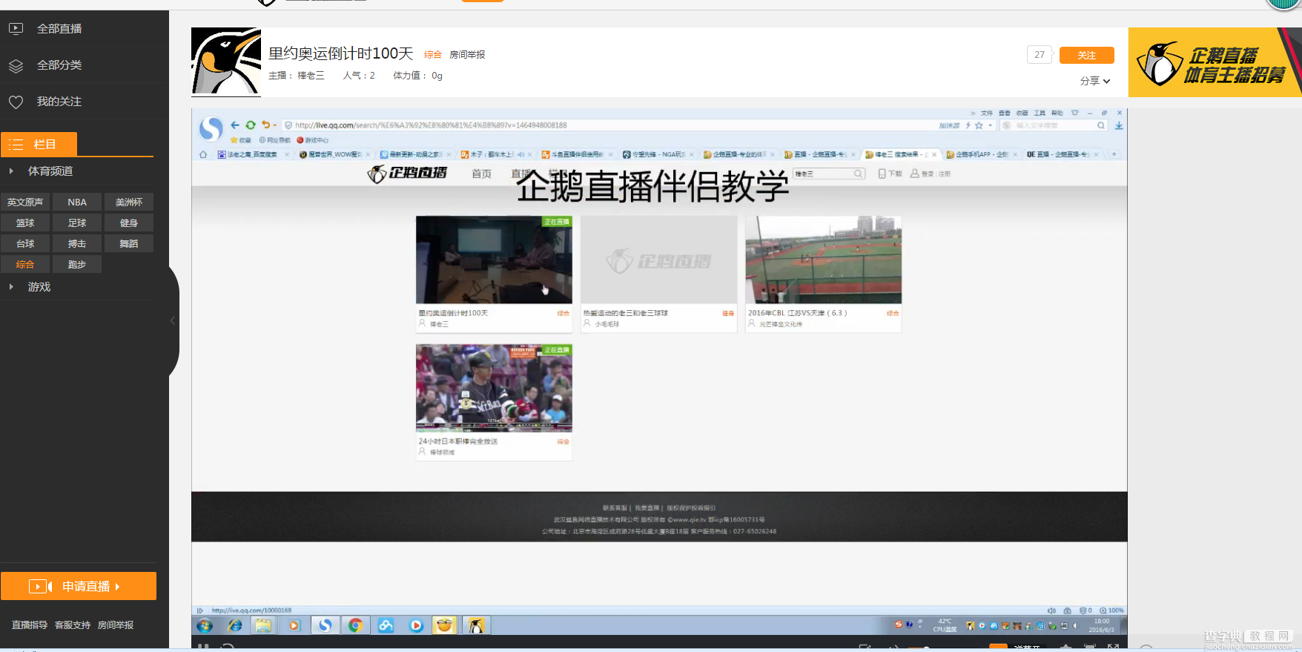
Task: Open the 直播指导 link
Action: pos(30,625)
